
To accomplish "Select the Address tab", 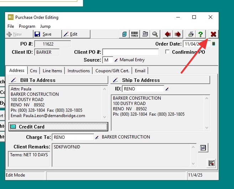I will [x=17, y=70].
